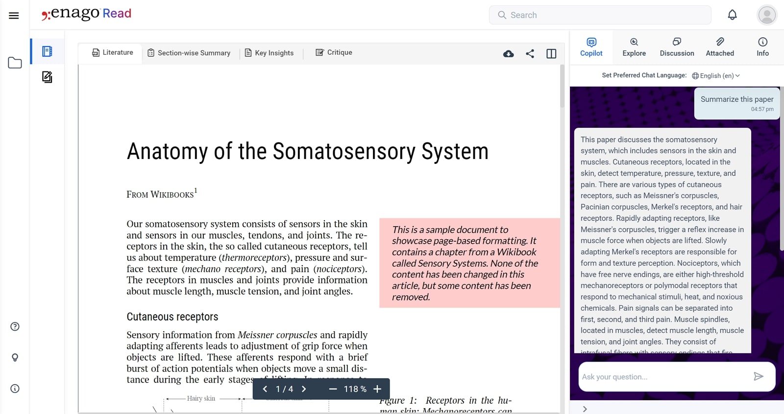Open the folder library icon
Viewport: 784px width, 414px height.
click(15, 63)
